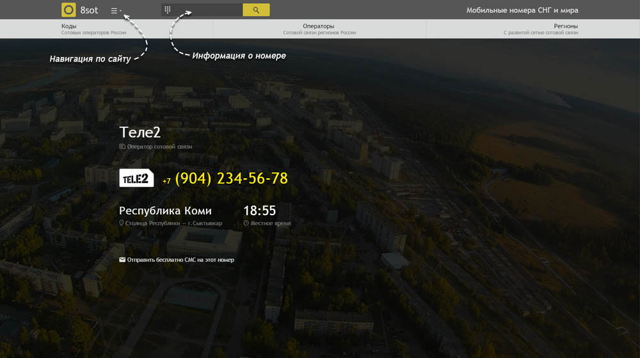Click the 8sot yellow circle logo
This screenshot has width=640, height=358.
pos(68,10)
